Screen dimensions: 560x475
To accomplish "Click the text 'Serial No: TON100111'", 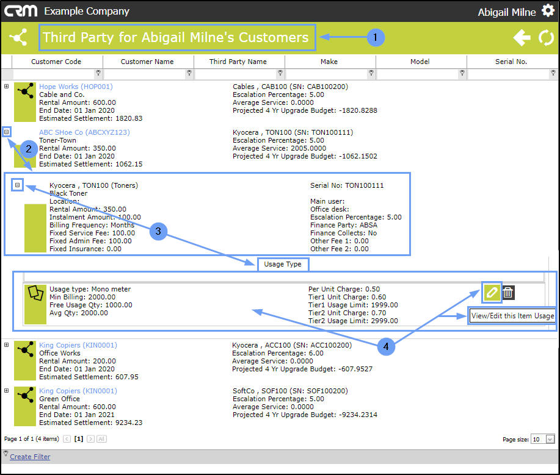I will (x=347, y=185).
